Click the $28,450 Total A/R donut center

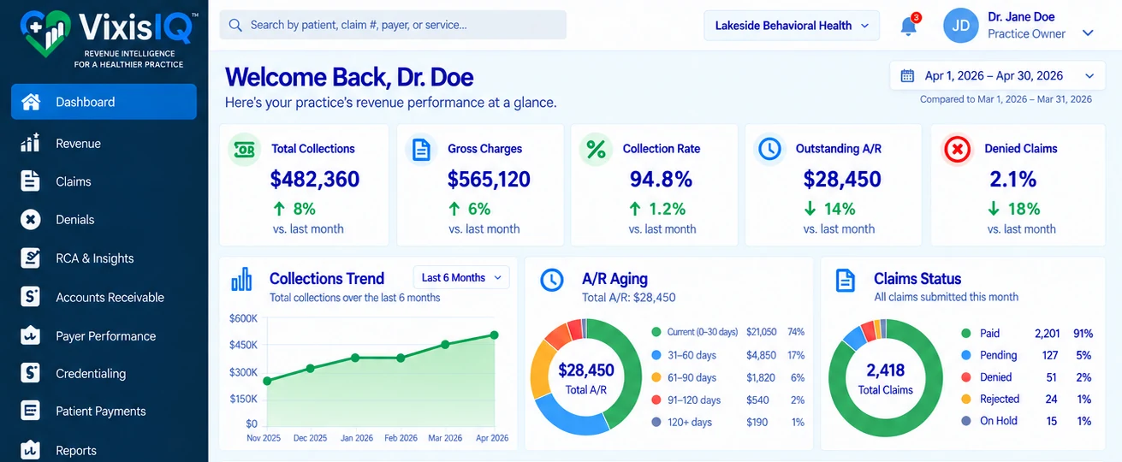(586, 377)
